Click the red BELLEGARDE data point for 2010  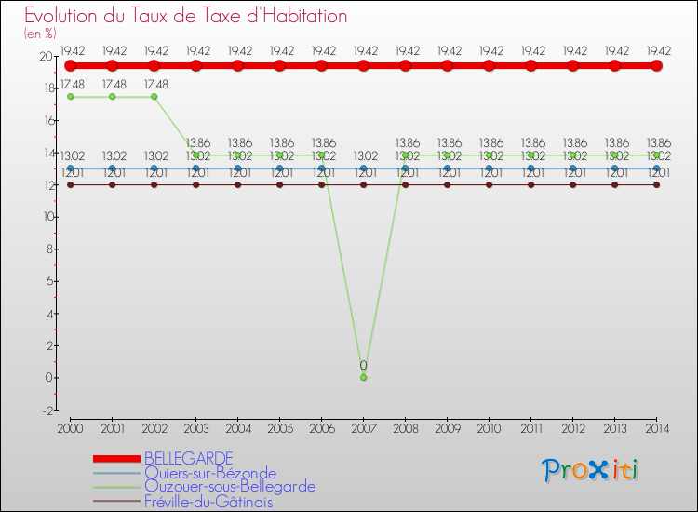click(489, 66)
